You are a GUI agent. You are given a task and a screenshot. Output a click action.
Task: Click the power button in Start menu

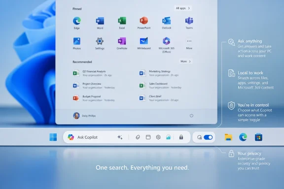pyautogui.click(x=191, y=116)
